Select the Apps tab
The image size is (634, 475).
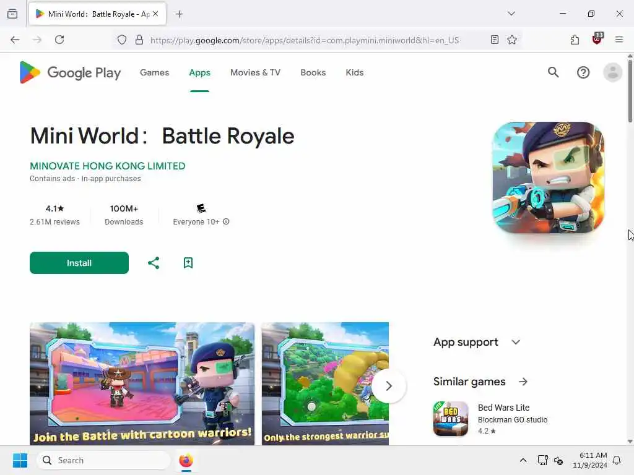(200, 73)
